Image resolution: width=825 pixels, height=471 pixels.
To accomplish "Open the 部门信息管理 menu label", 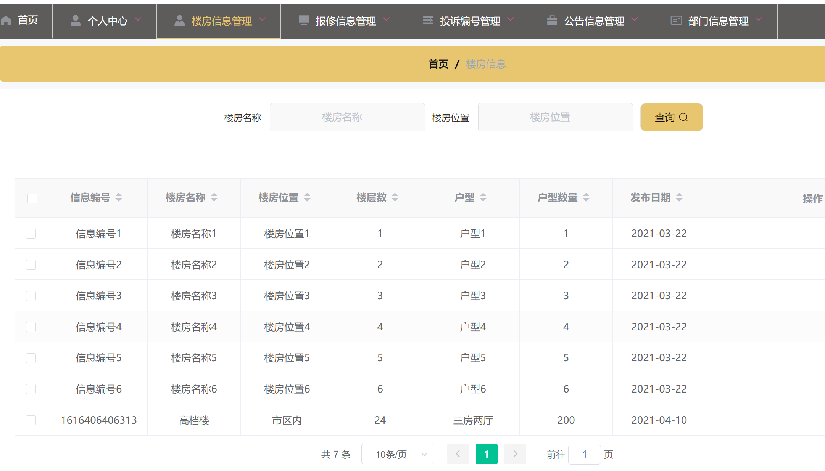I will point(718,21).
